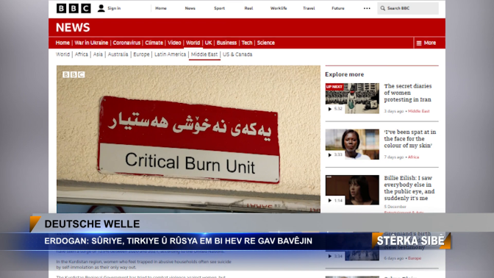494x278 pixels.
Task: Select Home in the red news bar
Action: [x=62, y=43]
